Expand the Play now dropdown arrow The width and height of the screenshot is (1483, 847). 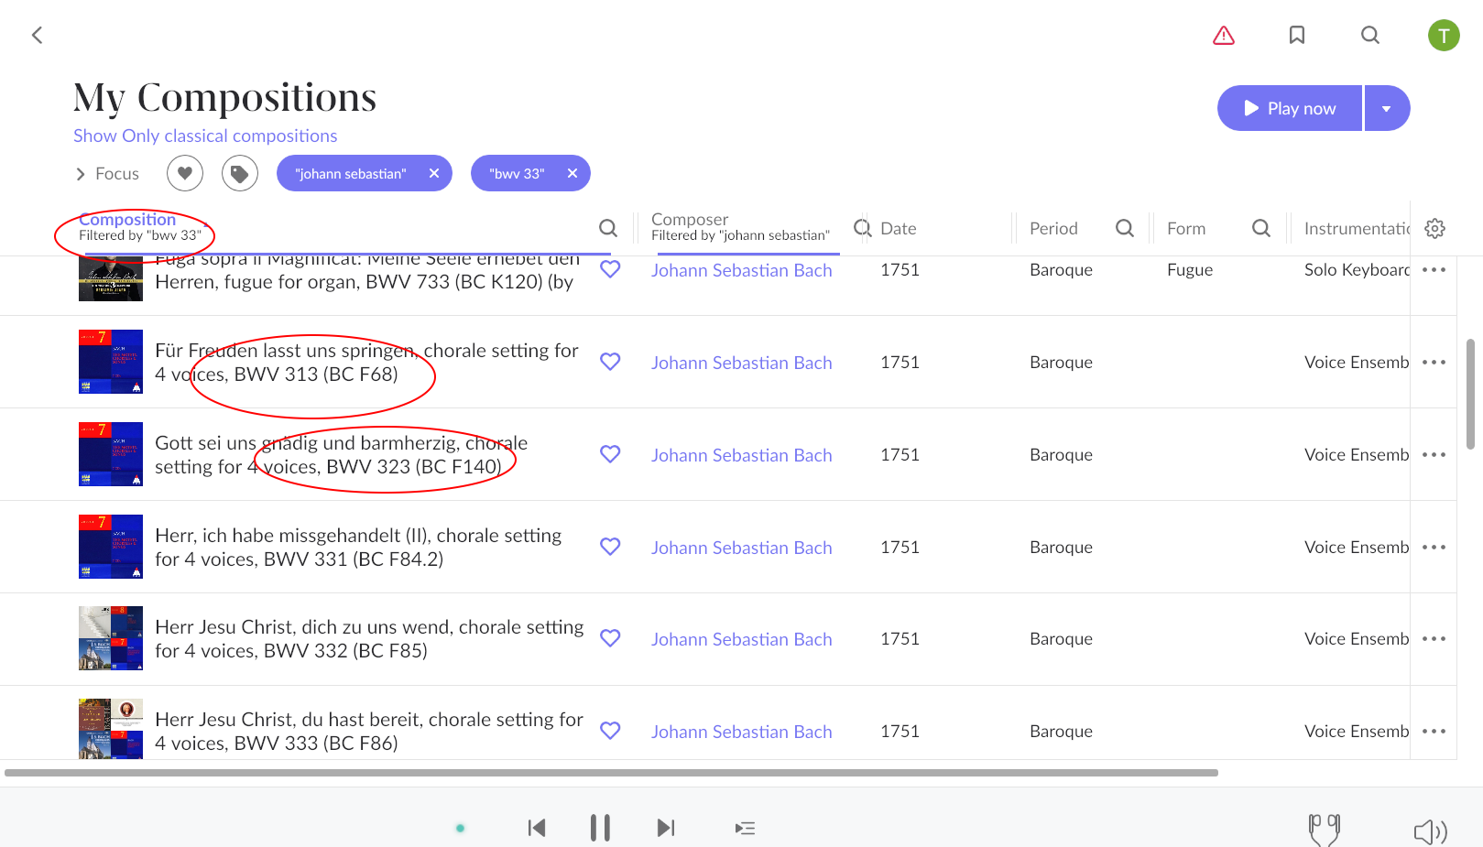point(1387,109)
